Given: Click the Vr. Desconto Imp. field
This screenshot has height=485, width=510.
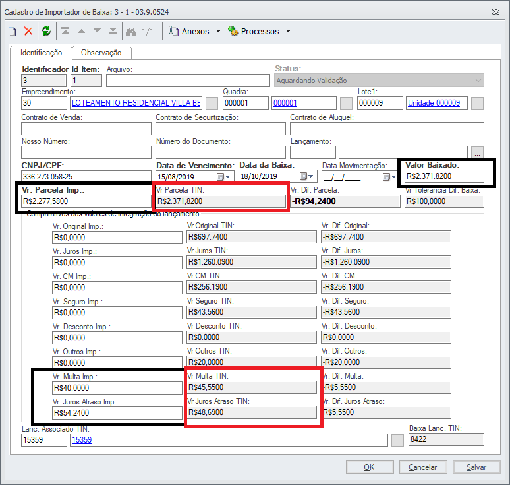Looking at the screenshot, I should [117, 338].
